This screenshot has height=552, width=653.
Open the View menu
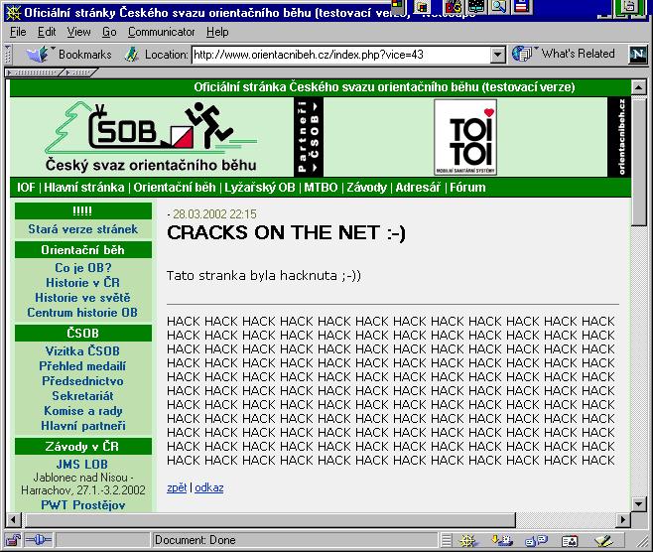click(78, 32)
